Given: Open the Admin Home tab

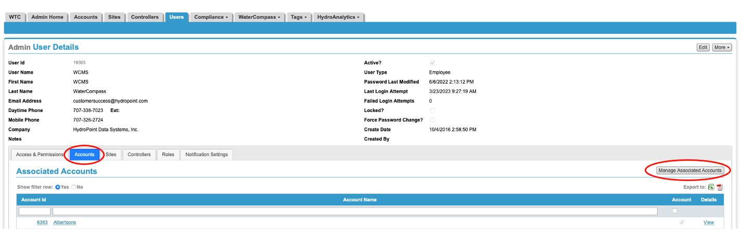Looking at the screenshot, I should pyautogui.click(x=47, y=17).
